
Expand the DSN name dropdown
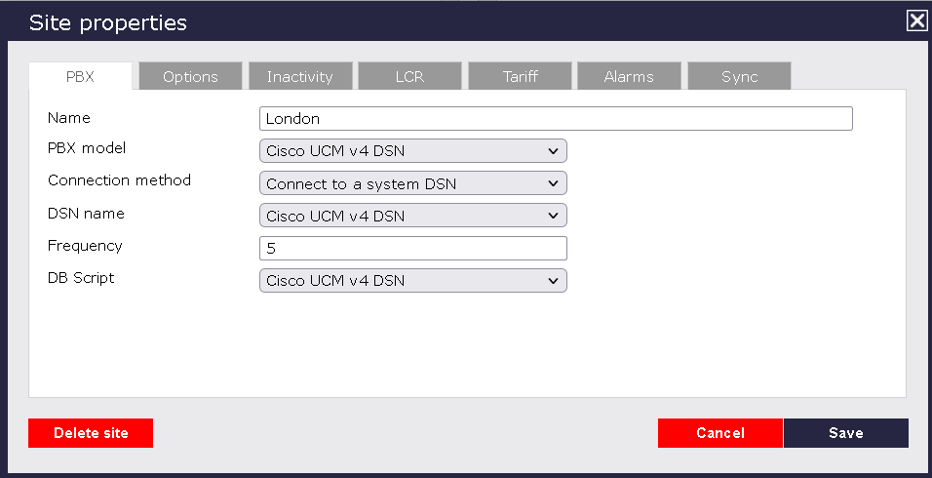click(x=412, y=216)
